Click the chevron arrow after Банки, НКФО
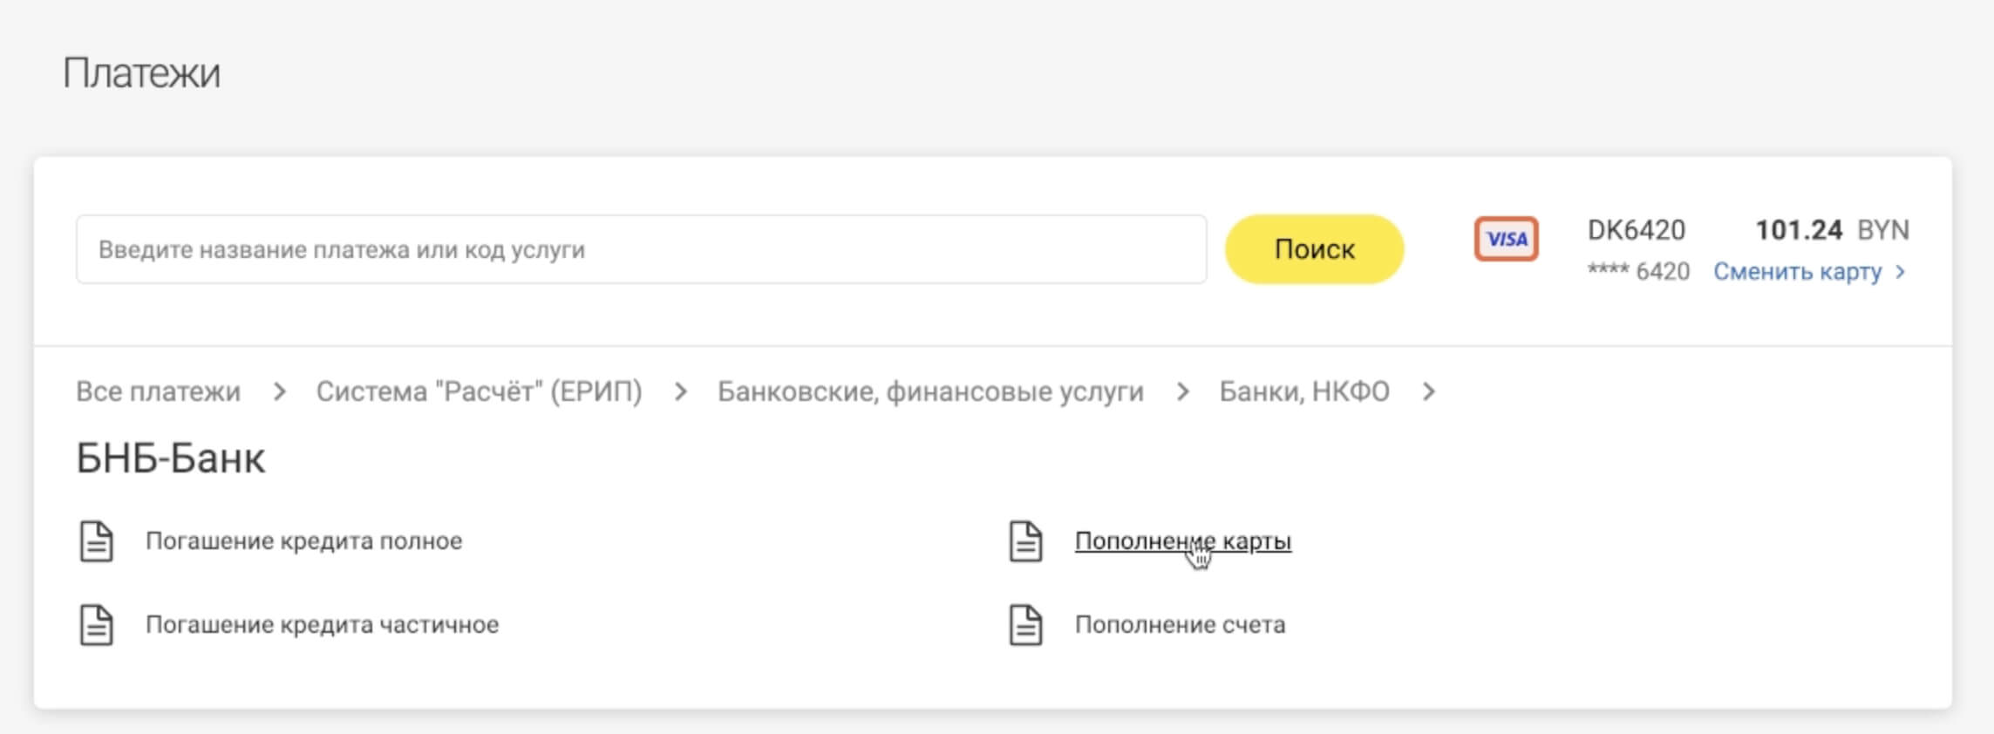This screenshot has height=734, width=1994. pyautogui.click(x=1428, y=392)
